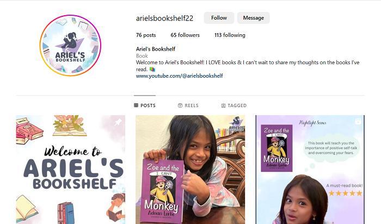The image size is (381, 224).
Task: Click the reel icon on Highlight Scenes post
Action: tap(358, 121)
